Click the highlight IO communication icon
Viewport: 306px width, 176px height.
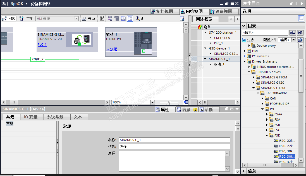pos(110,18)
